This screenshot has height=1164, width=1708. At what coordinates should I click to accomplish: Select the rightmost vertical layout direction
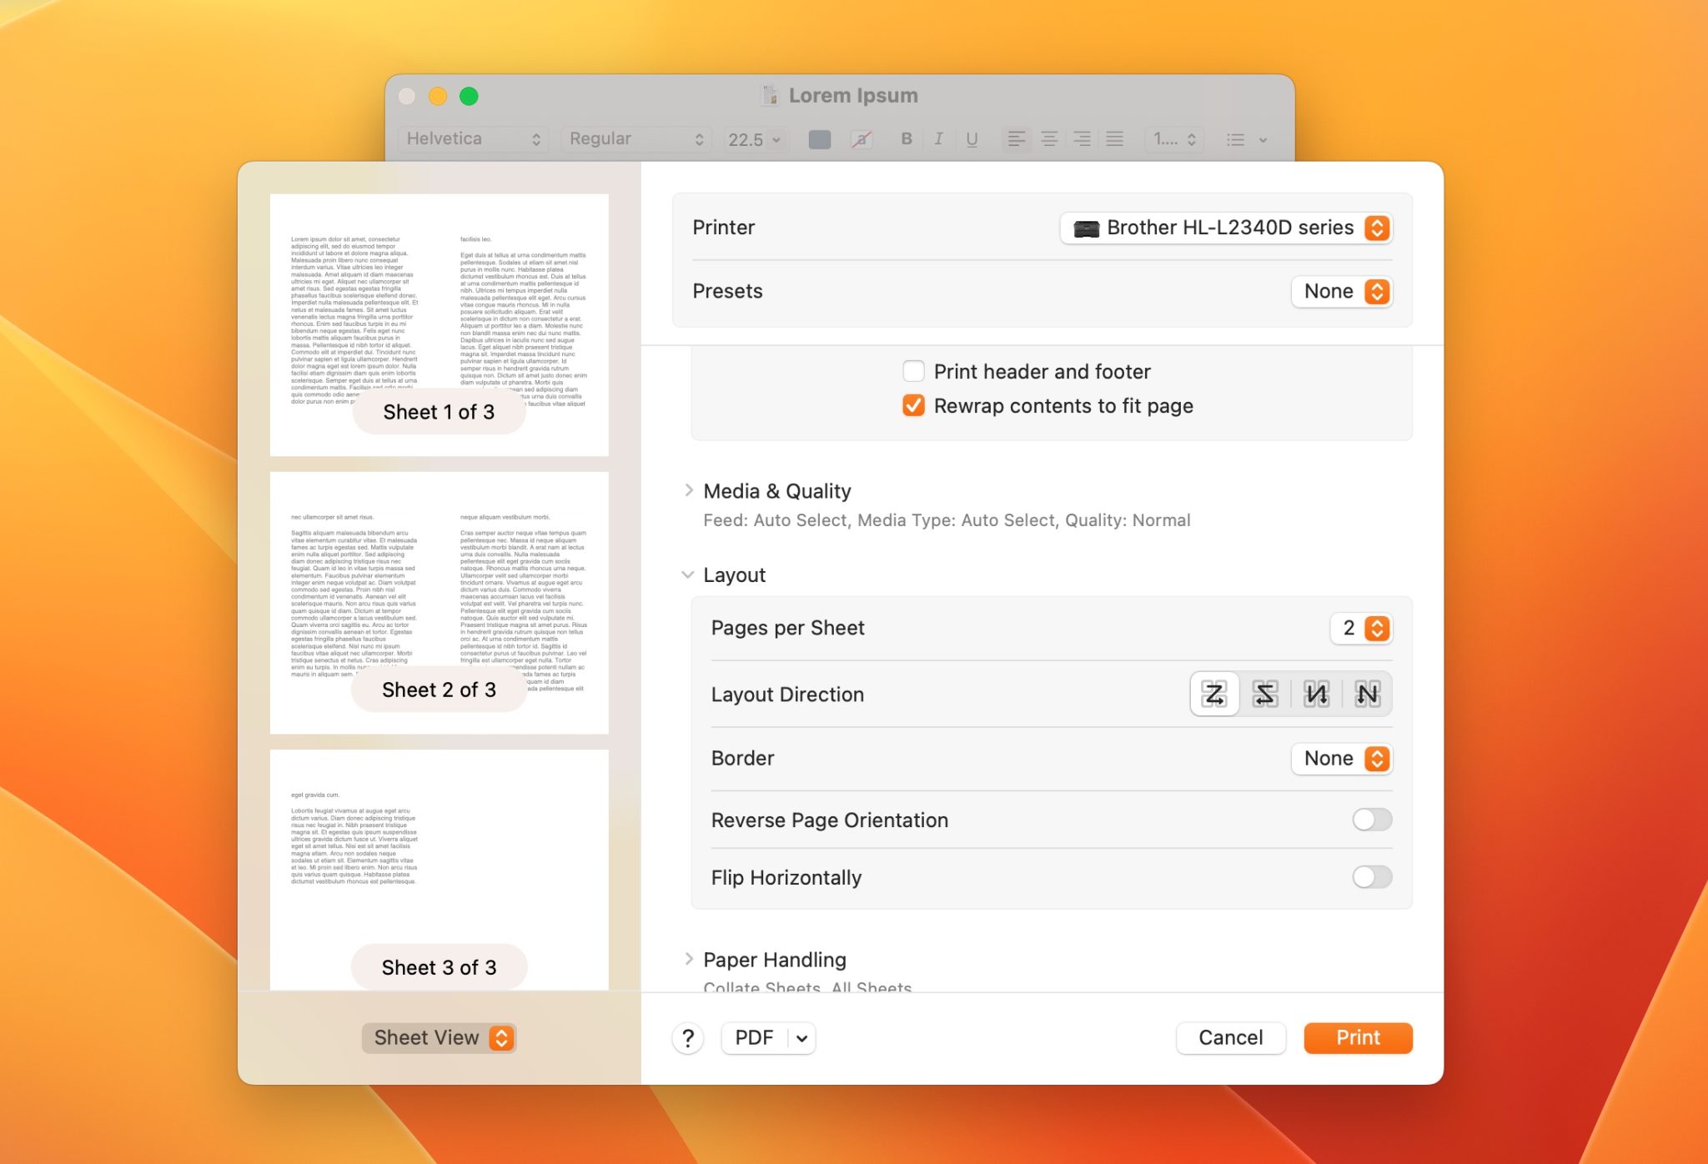(x=1367, y=693)
